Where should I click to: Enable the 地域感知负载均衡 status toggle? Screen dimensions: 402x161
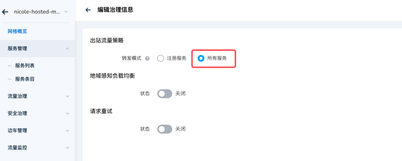pos(165,94)
